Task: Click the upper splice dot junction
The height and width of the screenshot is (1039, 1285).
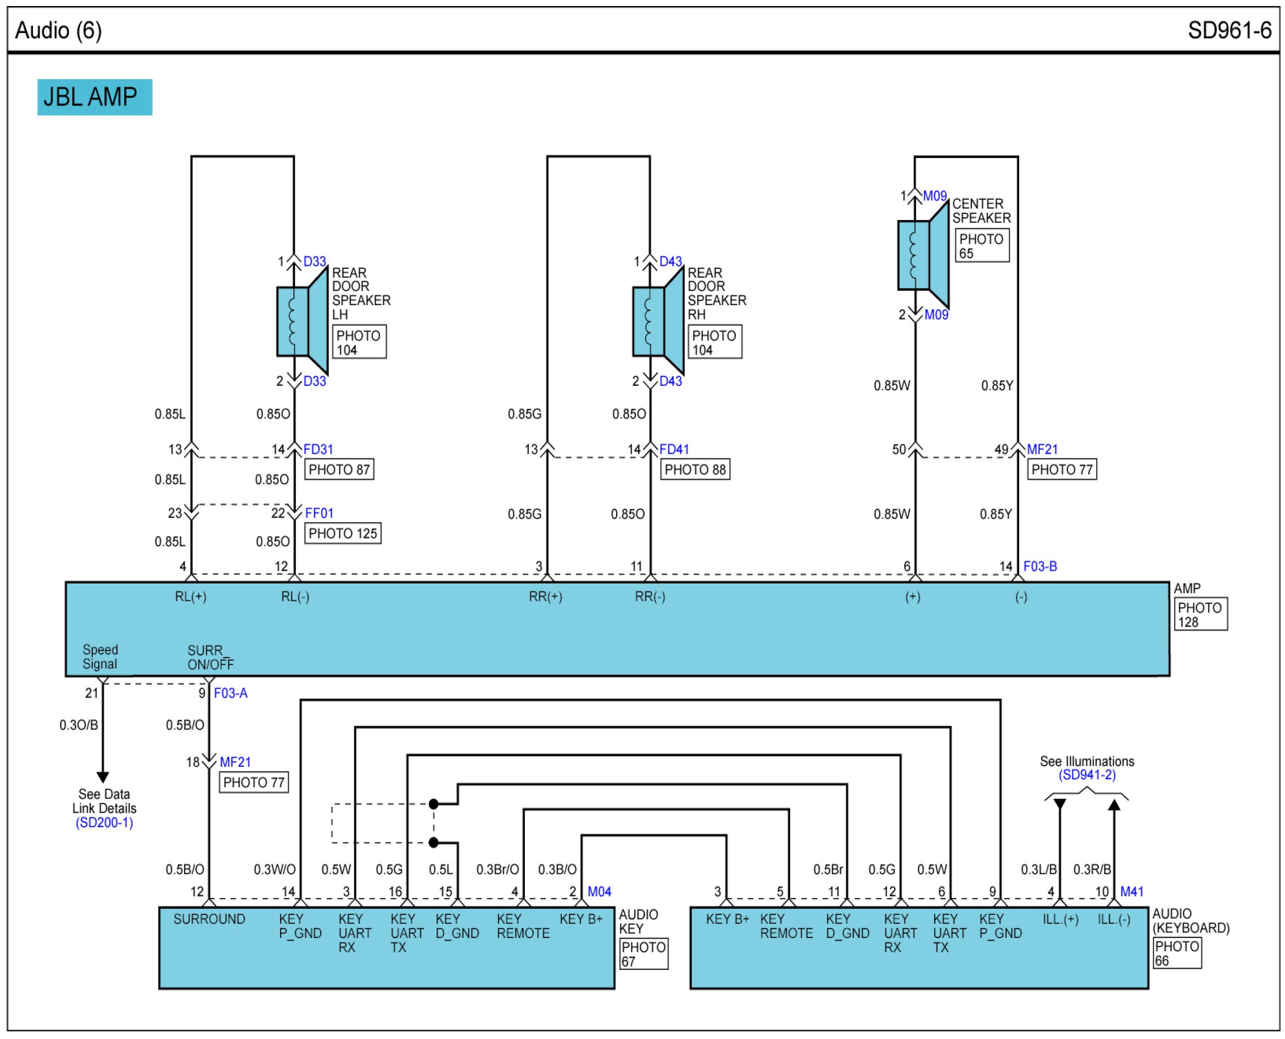Action: pos(433,804)
